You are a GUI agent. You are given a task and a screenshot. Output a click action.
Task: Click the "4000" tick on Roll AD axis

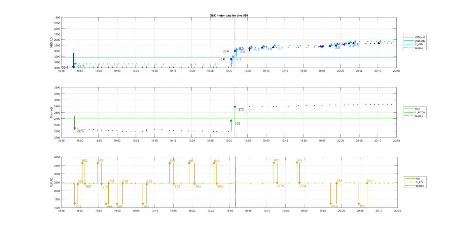[x=57, y=157]
